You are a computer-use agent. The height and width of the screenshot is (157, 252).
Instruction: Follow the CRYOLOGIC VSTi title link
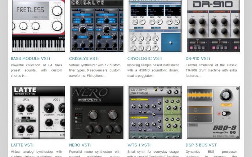(x=145, y=58)
